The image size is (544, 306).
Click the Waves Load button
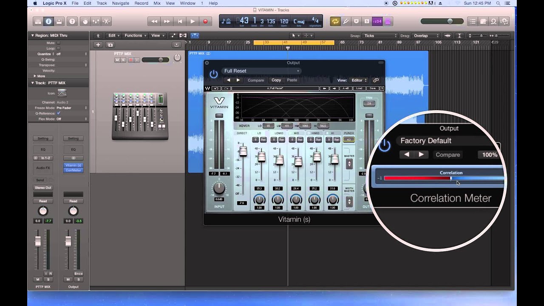coord(360,88)
